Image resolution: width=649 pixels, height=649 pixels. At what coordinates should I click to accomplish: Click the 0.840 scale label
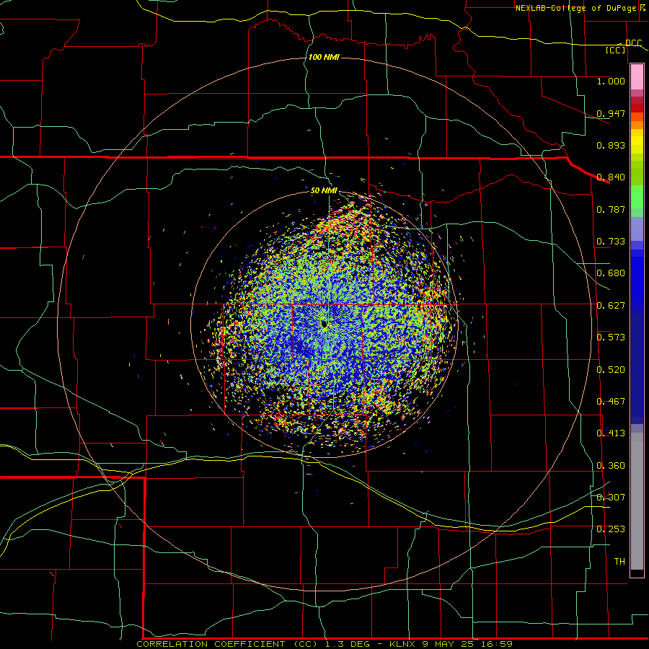(x=611, y=177)
